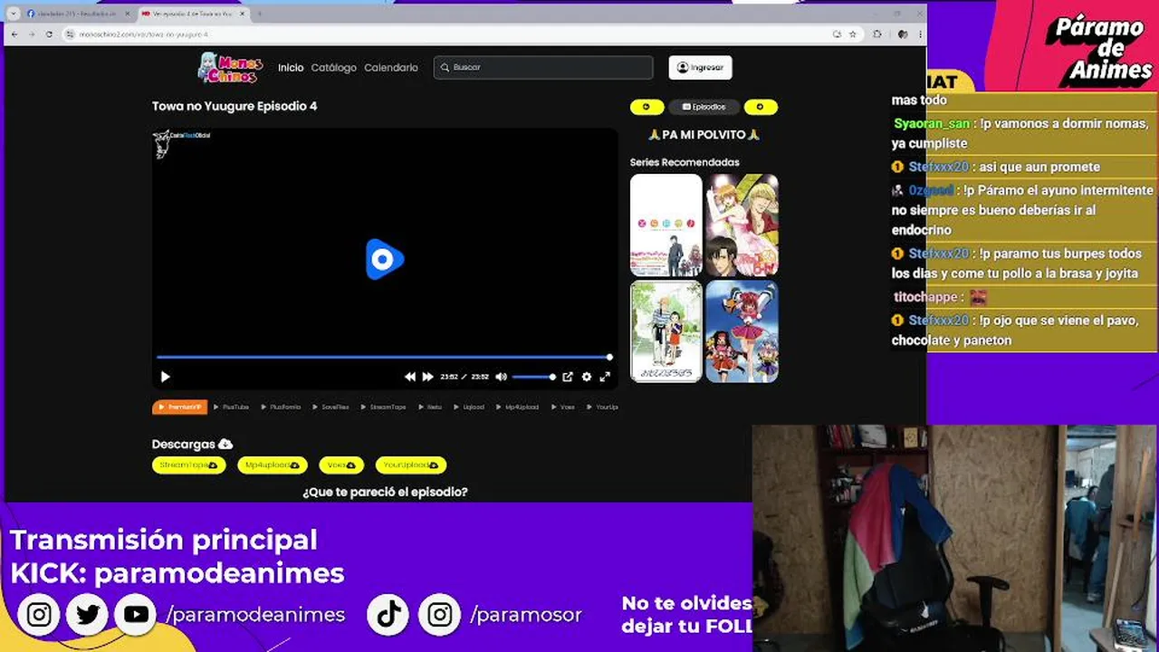
Task: Download via the YourUpload yellow button
Action: tap(411, 465)
